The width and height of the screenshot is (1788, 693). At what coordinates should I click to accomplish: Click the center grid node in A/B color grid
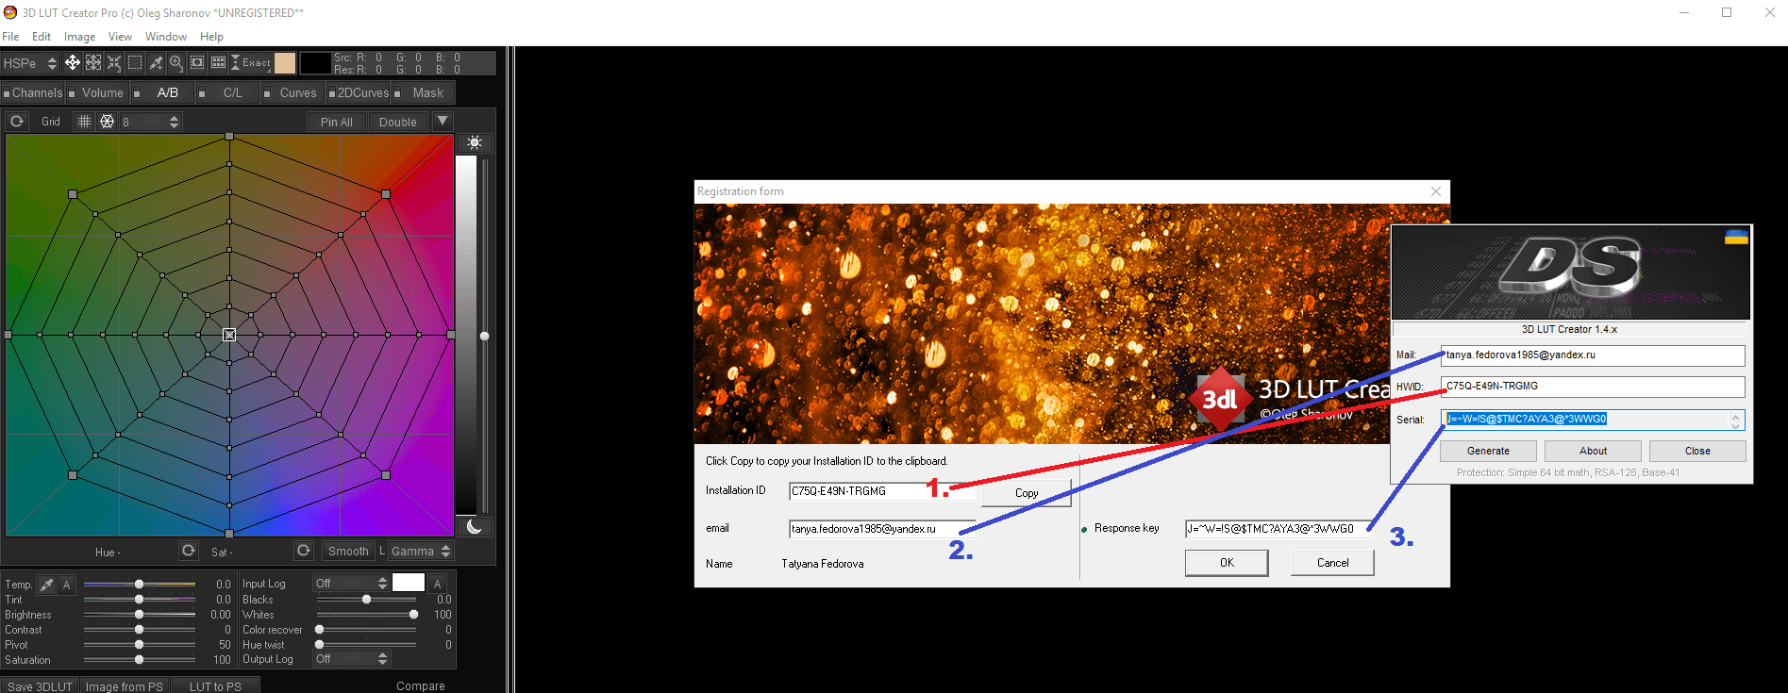tap(229, 335)
